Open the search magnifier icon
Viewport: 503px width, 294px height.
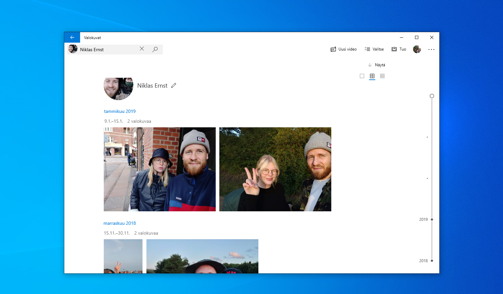click(155, 49)
